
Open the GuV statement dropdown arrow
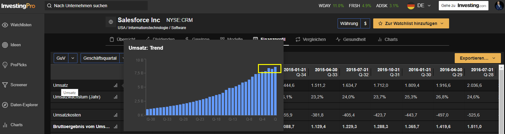tap(73, 58)
